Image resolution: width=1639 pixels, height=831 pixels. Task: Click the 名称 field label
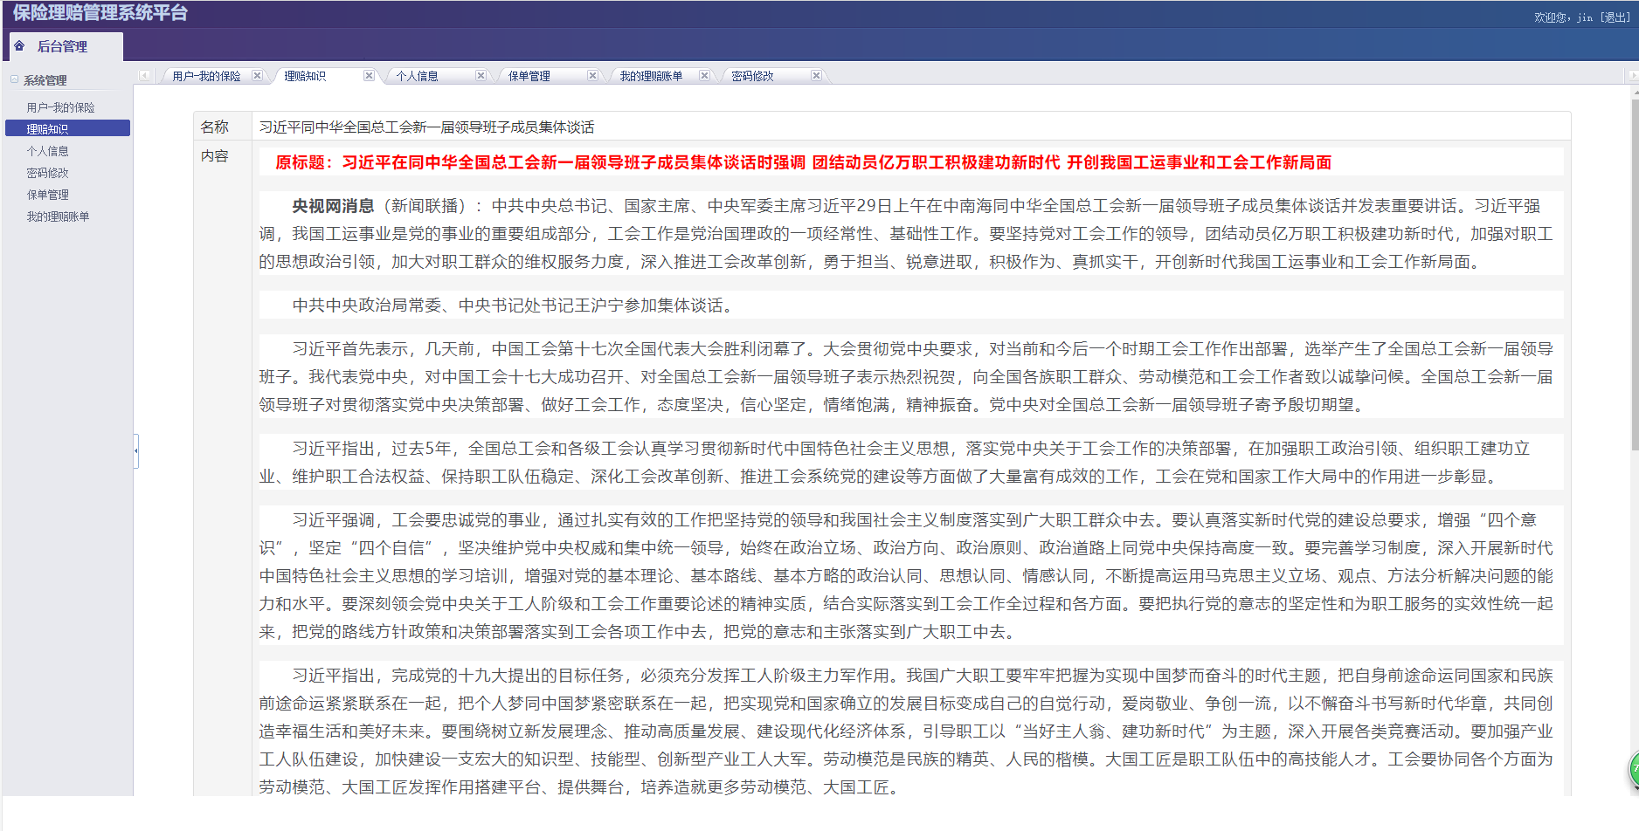pos(214,127)
